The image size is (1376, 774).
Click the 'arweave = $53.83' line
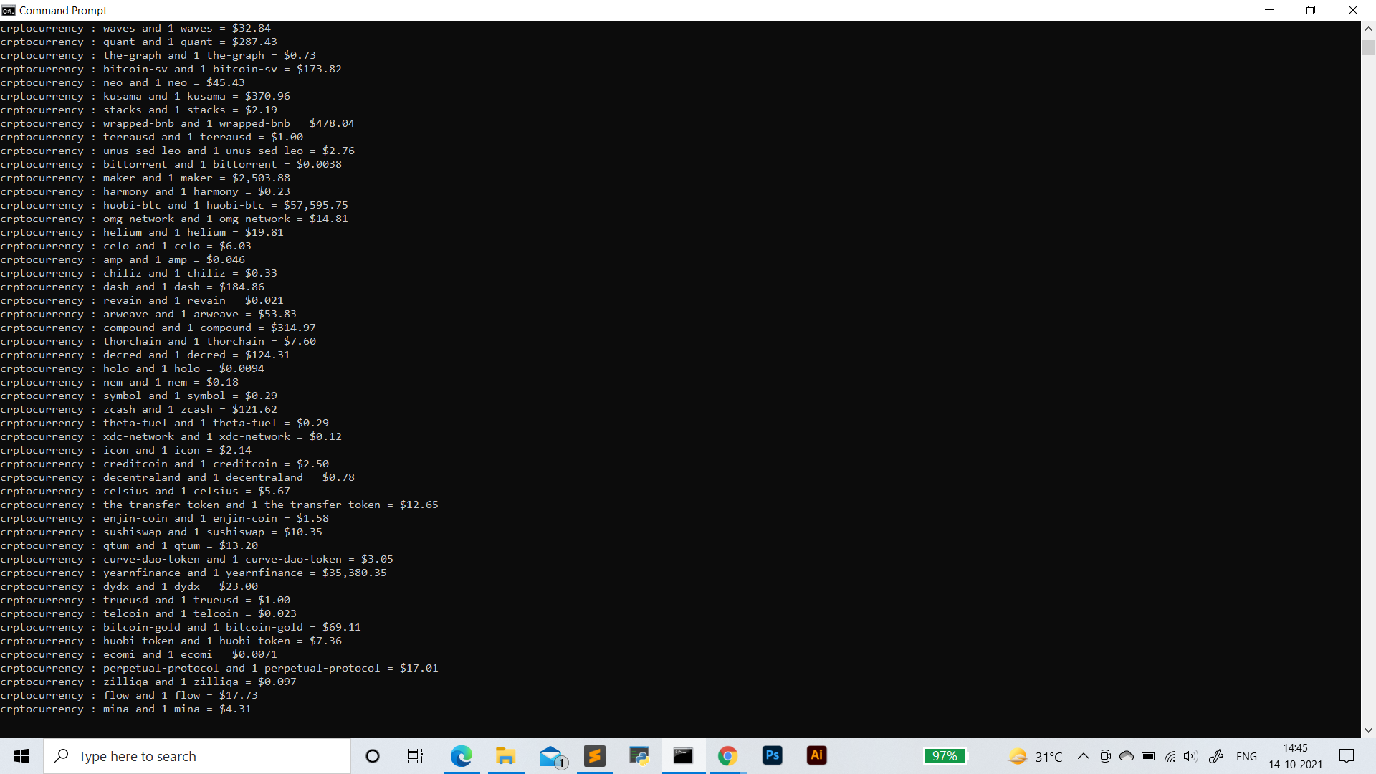coord(148,314)
